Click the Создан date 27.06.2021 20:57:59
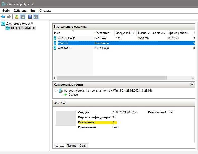The width and height of the screenshot is (198, 154). click(125, 112)
